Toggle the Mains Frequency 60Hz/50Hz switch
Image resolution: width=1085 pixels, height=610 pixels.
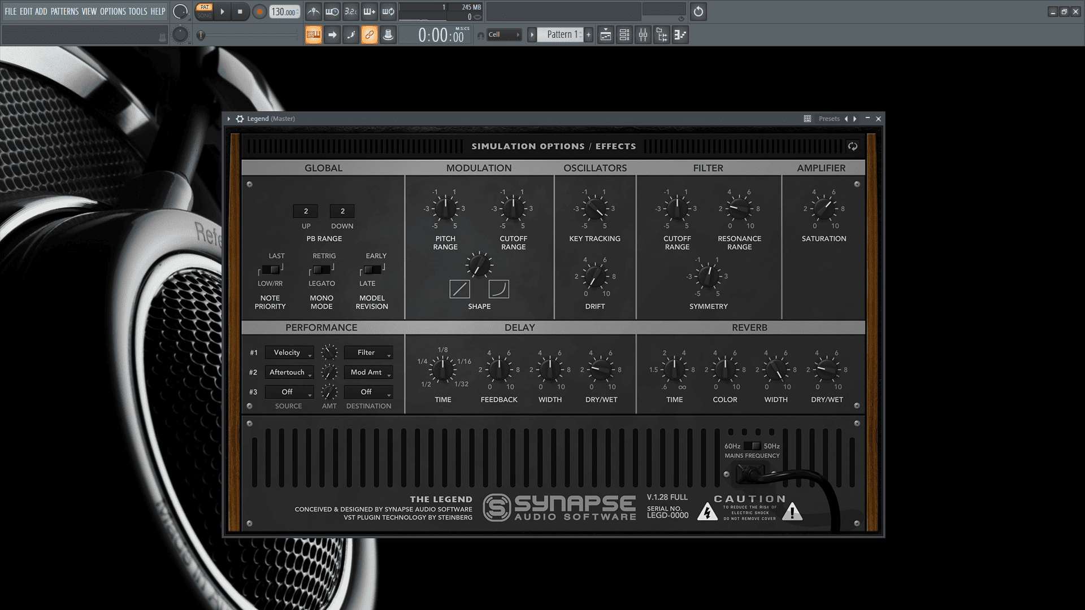752,446
